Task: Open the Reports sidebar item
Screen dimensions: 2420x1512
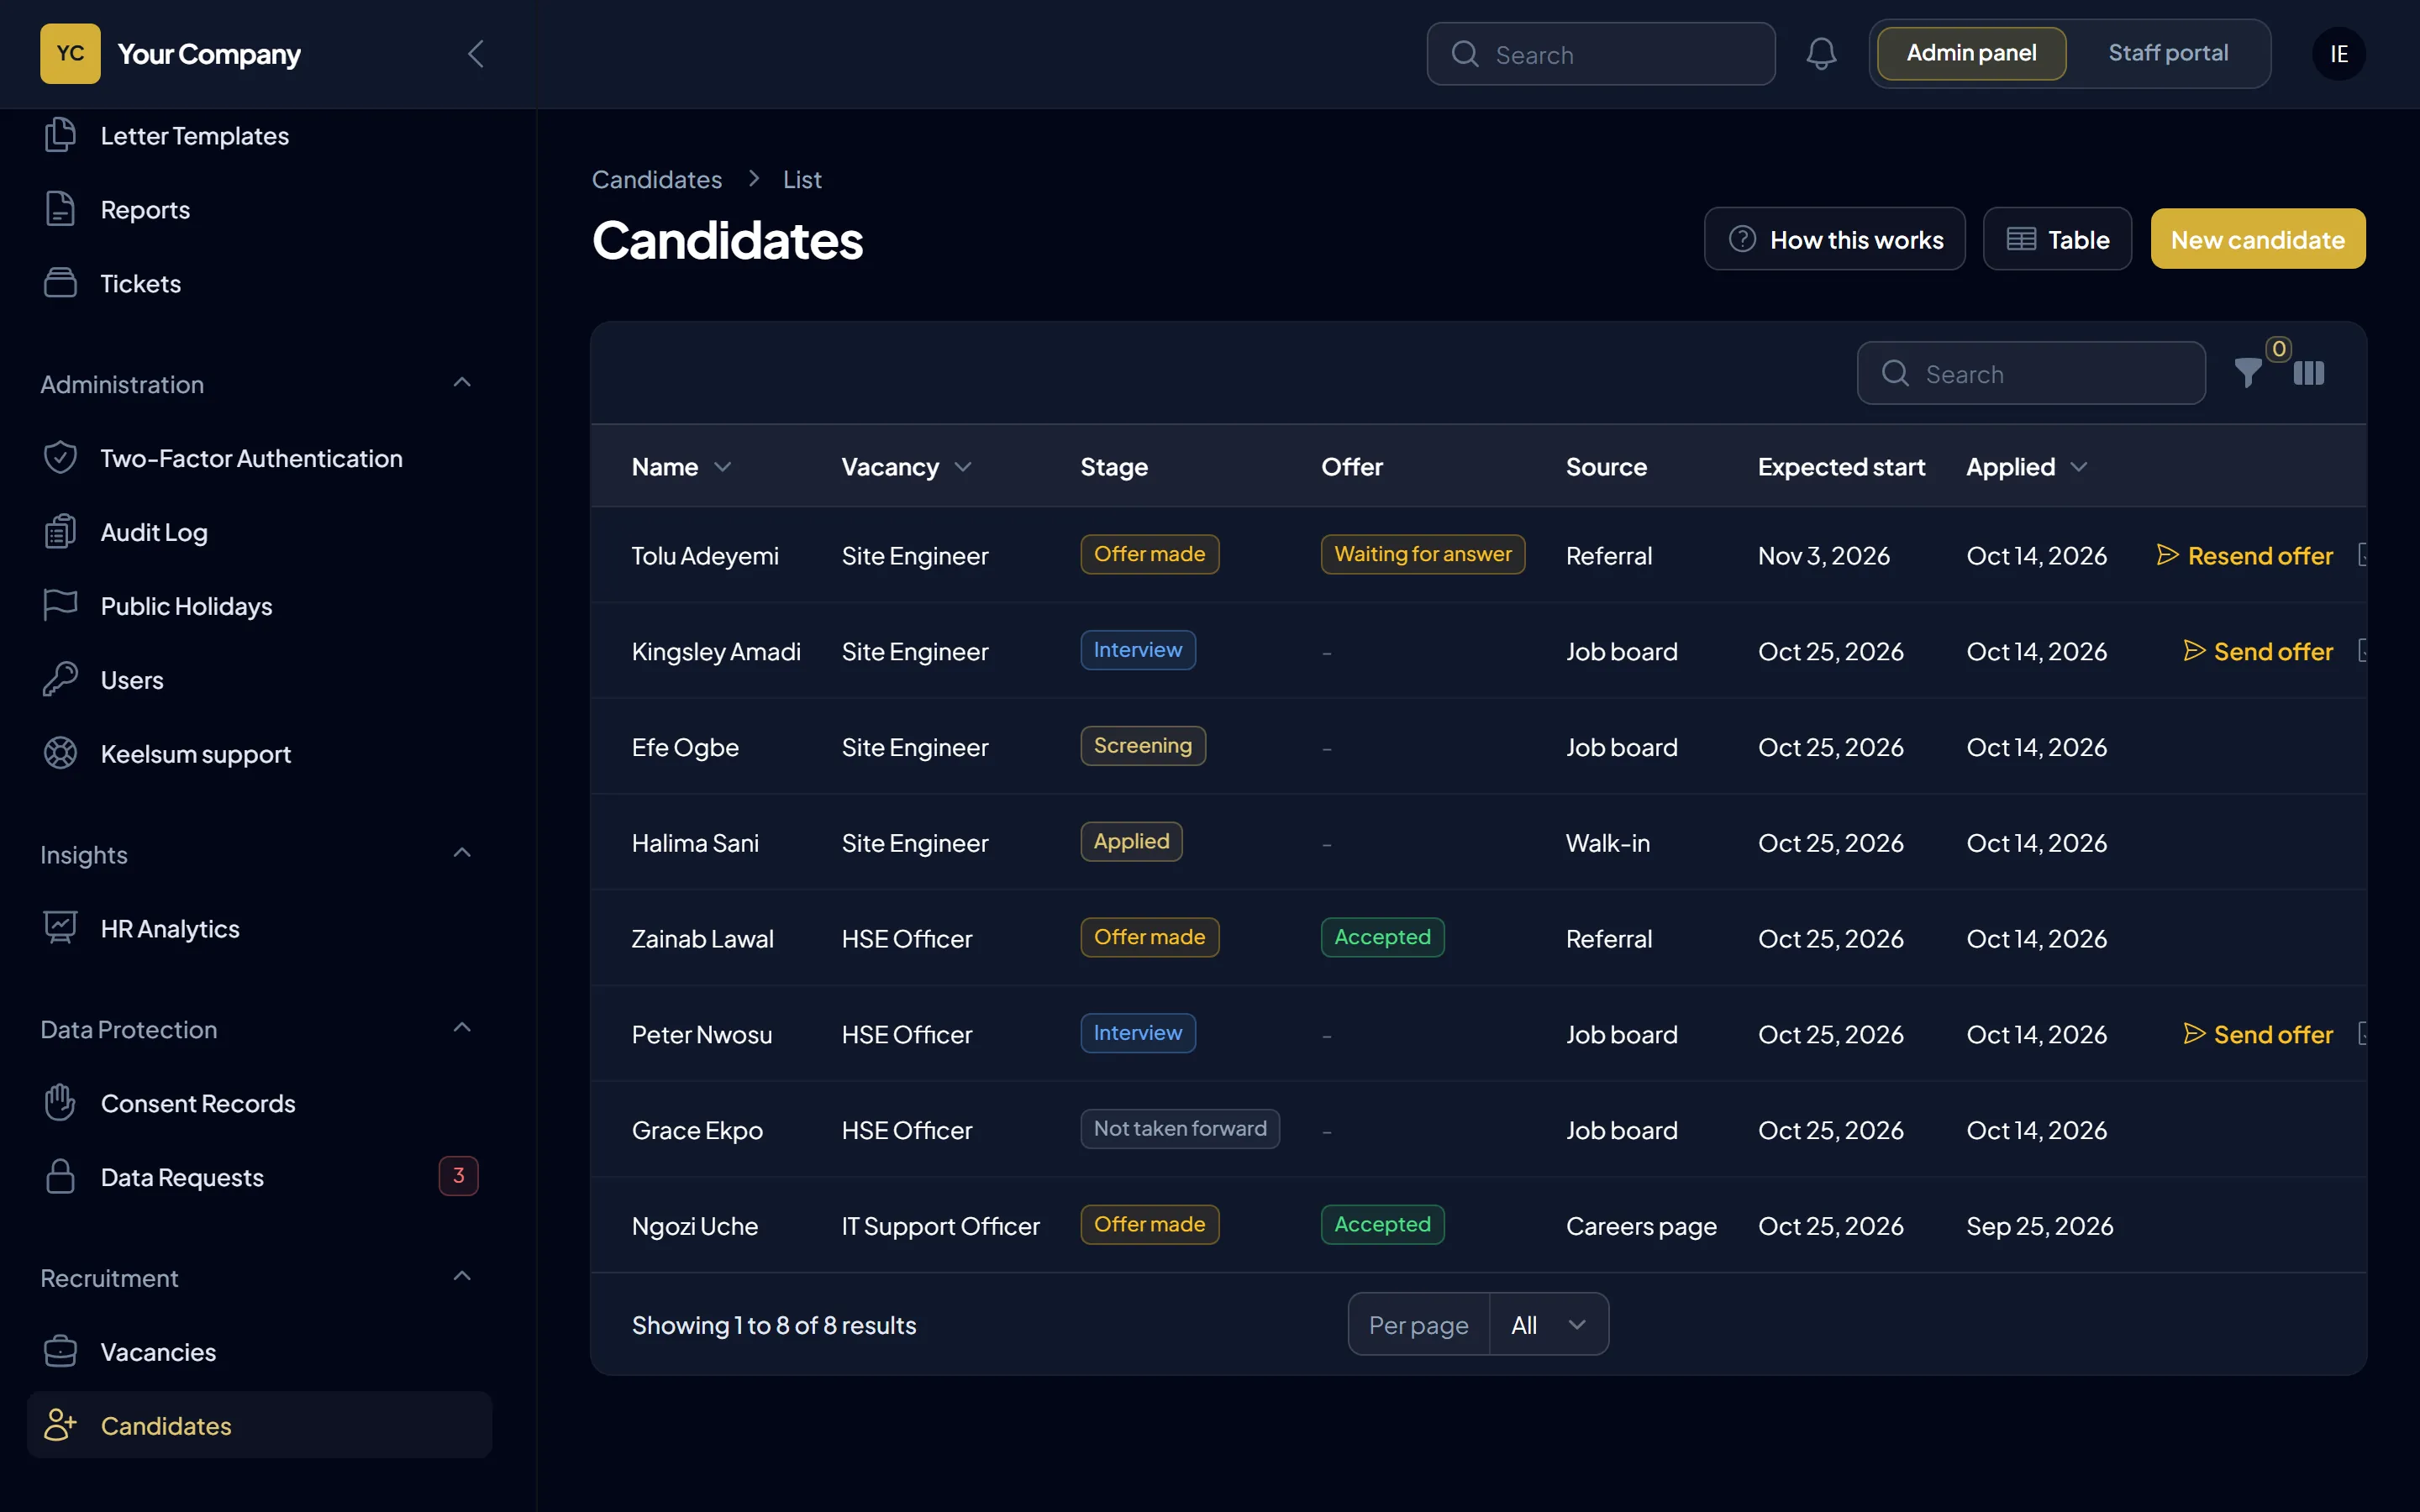Action: 259,209
